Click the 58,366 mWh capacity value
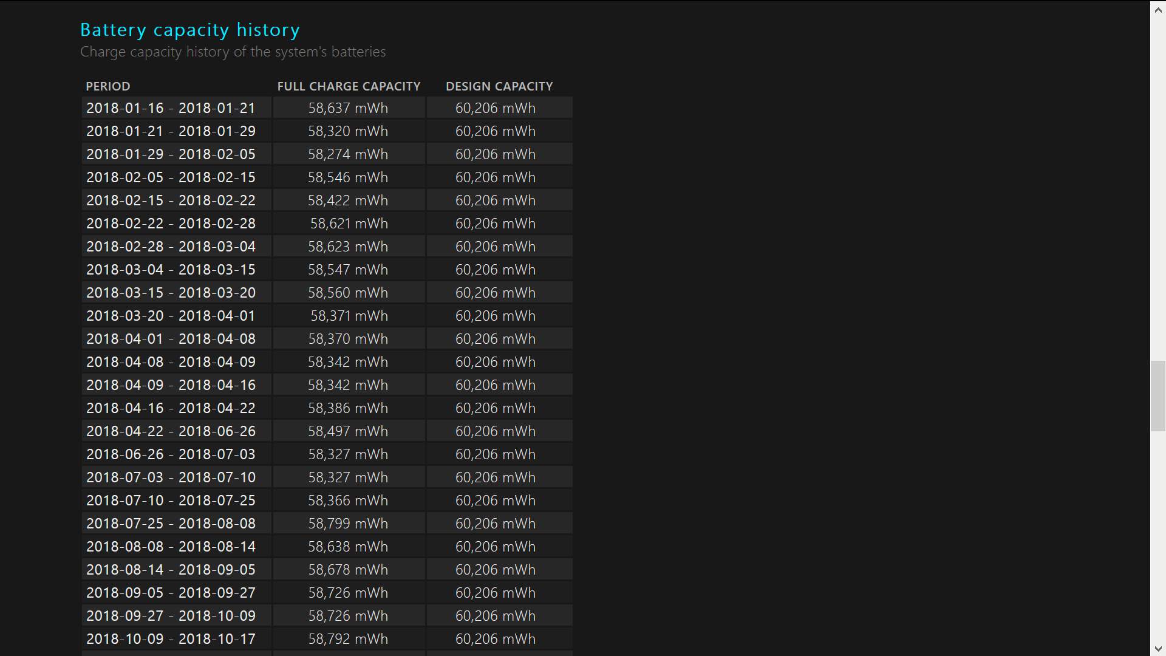Image resolution: width=1166 pixels, height=656 pixels. coord(348,501)
